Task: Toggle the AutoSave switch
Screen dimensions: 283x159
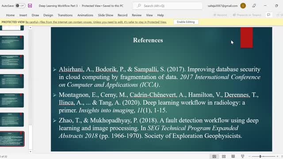Action: [20, 6]
